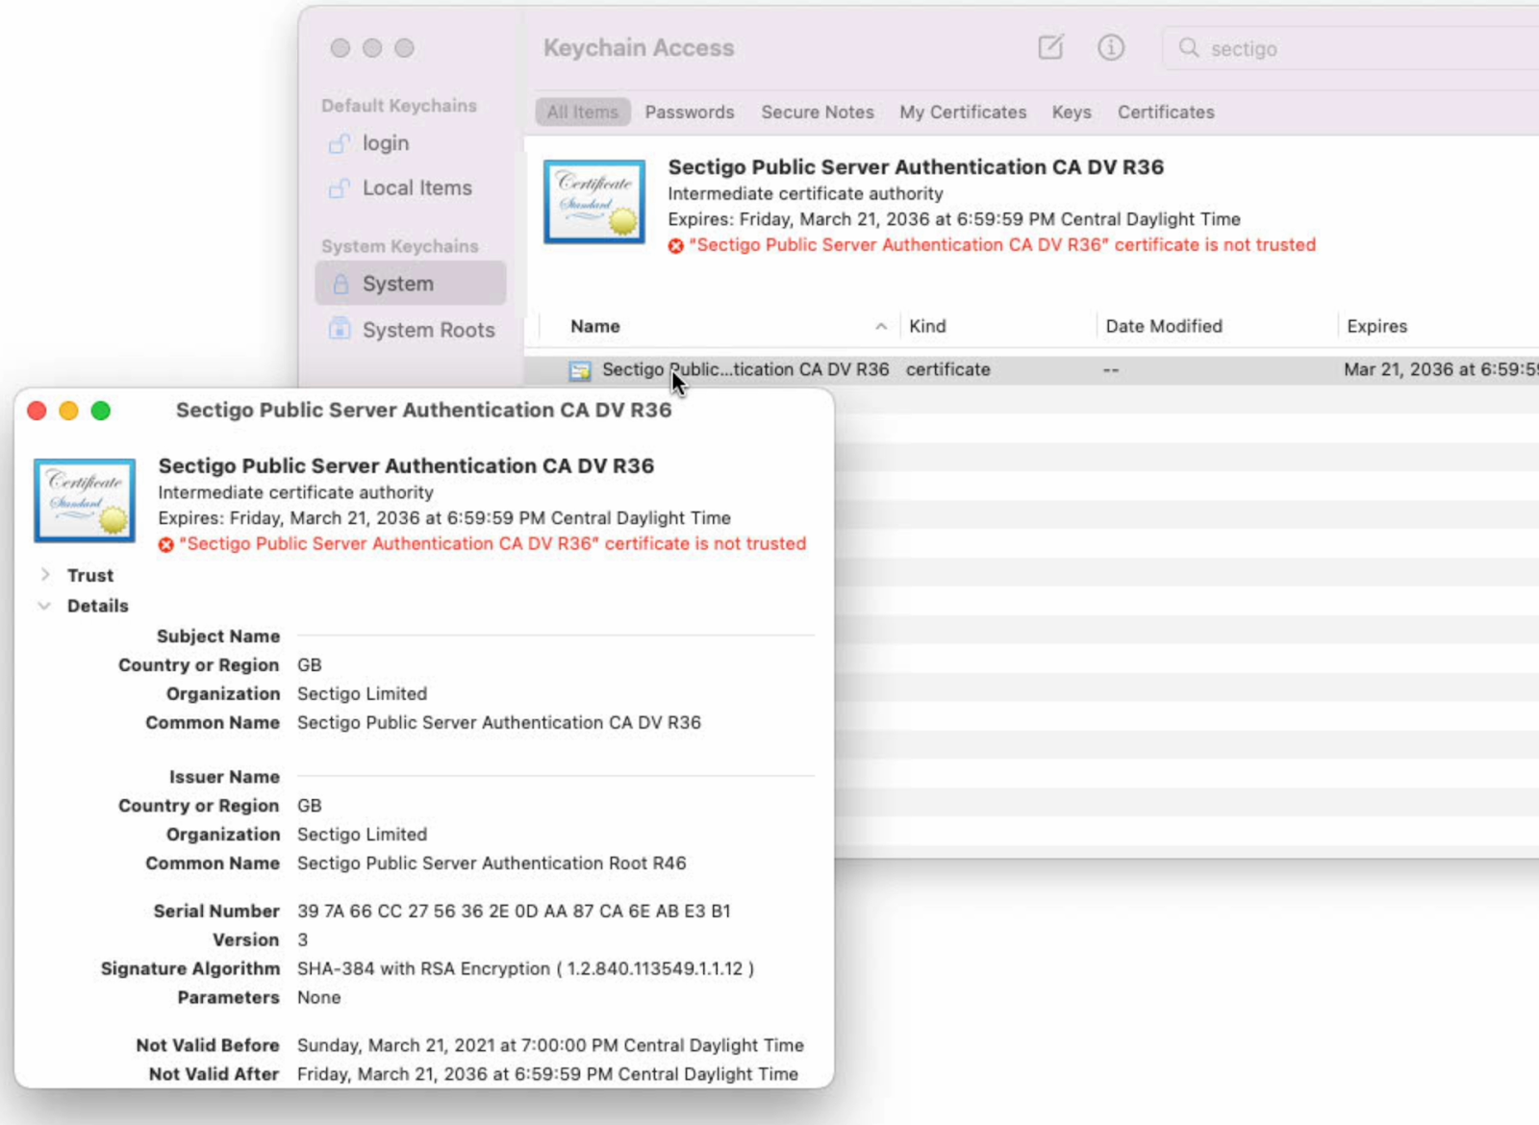This screenshot has width=1539, height=1125.
Task: Click Version value 3
Action: click(x=302, y=940)
